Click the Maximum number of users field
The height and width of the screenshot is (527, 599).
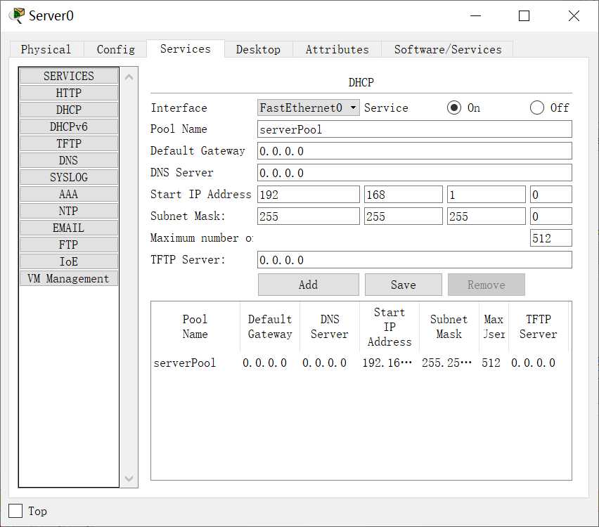point(551,238)
